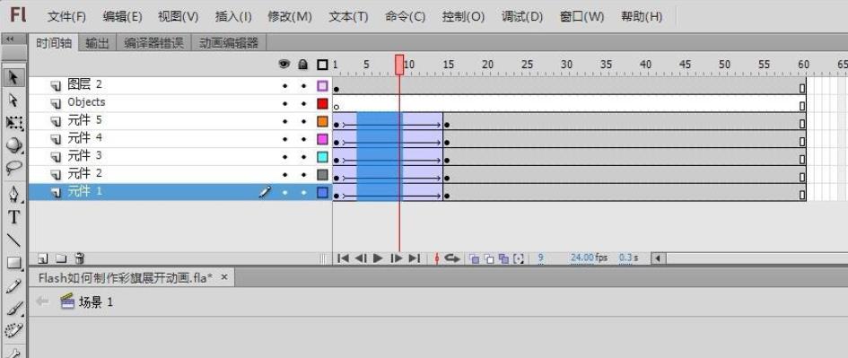Screen dimensions: 848x358
Task: Toggle timeline loop playback
Action: (x=452, y=258)
